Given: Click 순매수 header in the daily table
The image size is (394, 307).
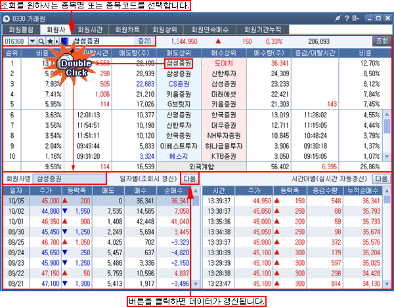Looking at the screenshot, I should tap(173, 191).
